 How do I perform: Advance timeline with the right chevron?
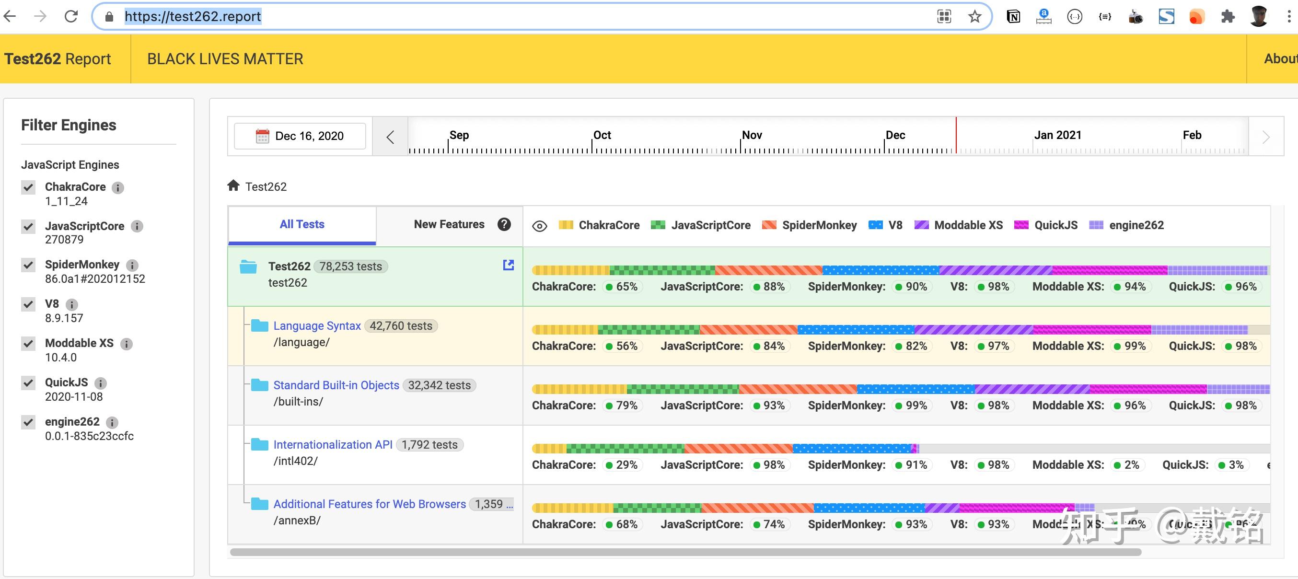click(x=1266, y=137)
